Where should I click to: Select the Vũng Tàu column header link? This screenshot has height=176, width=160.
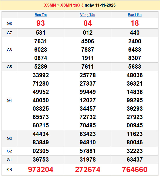click(x=88, y=15)
